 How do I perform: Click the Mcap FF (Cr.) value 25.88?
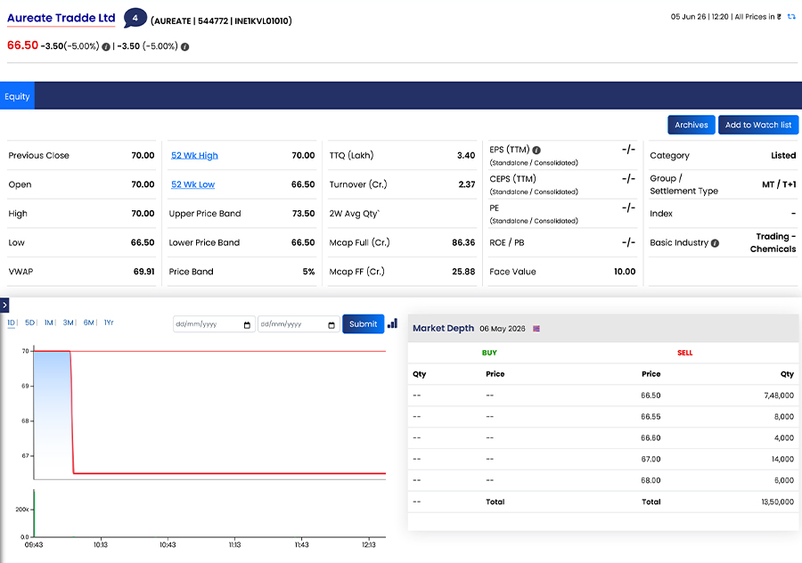[463, 272]
